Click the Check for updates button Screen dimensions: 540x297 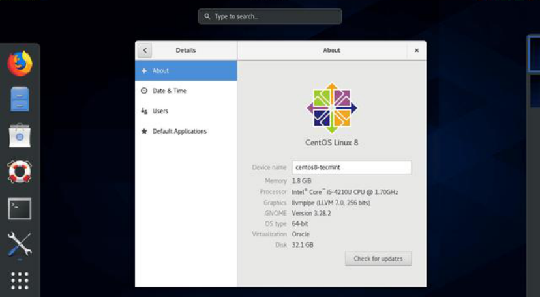click(378, 259)
